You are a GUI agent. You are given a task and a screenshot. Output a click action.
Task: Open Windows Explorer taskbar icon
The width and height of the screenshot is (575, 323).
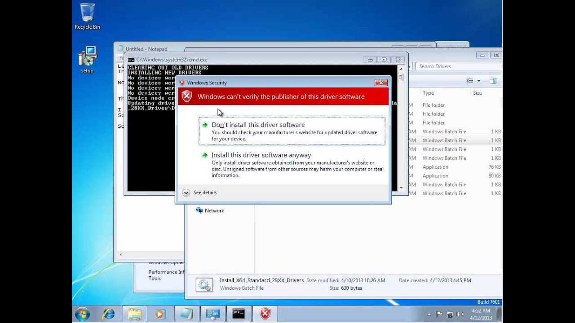point(134,314)
